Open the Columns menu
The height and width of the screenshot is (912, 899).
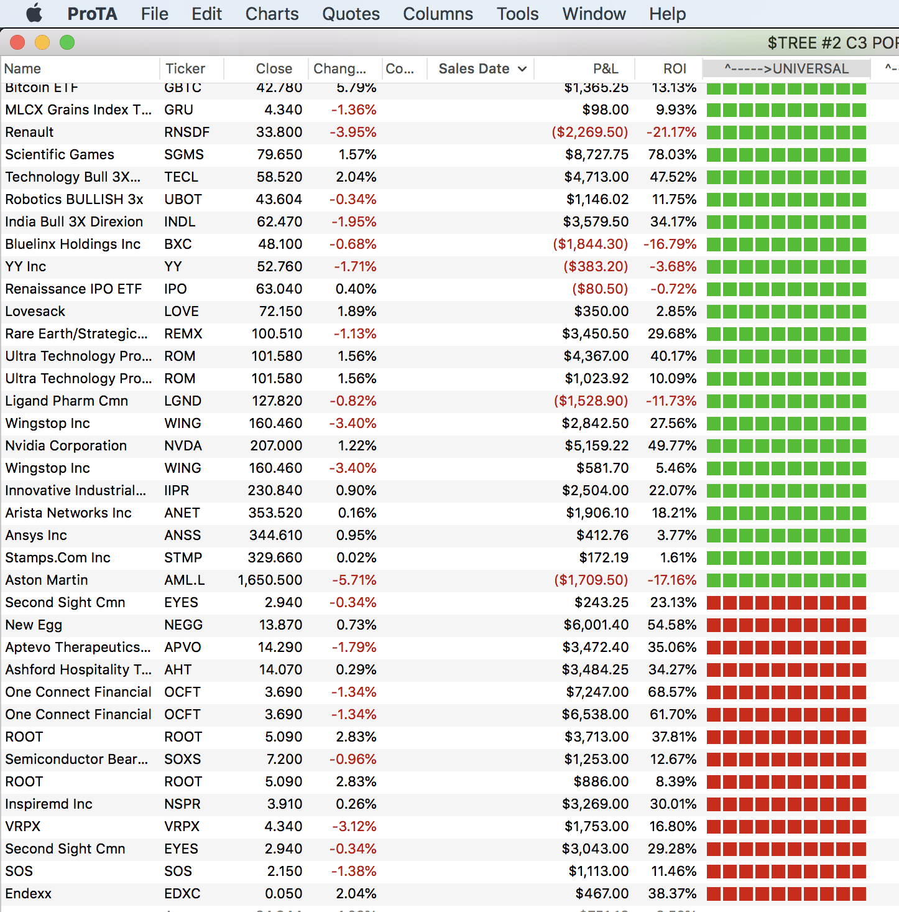tap(438, 14)
